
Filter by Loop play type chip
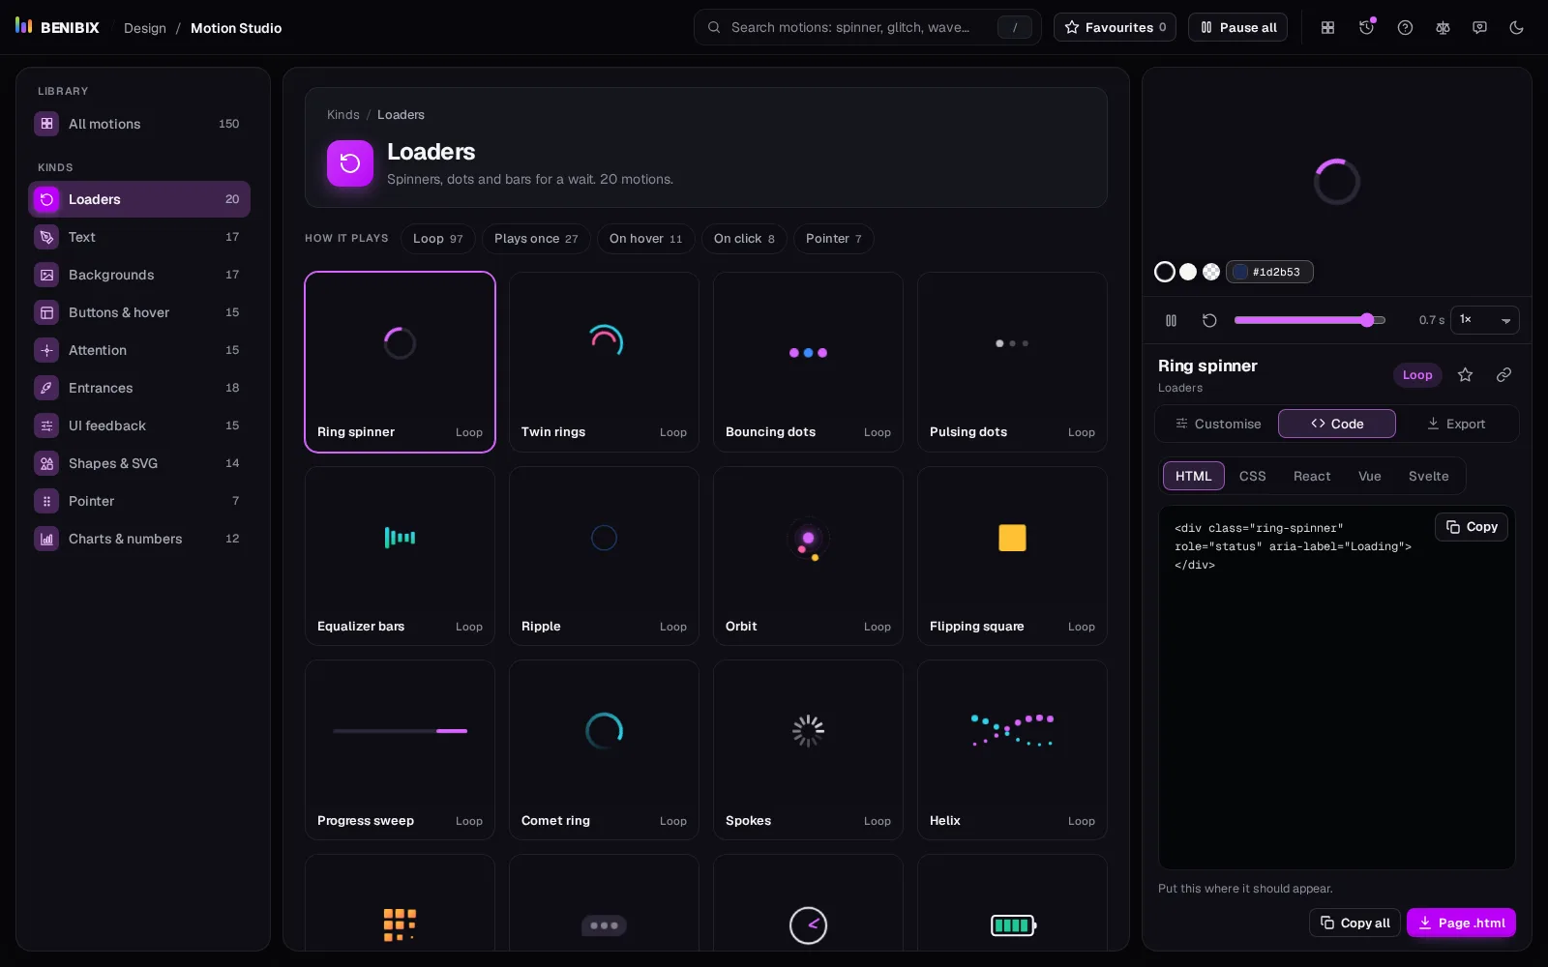pos(437,239)
